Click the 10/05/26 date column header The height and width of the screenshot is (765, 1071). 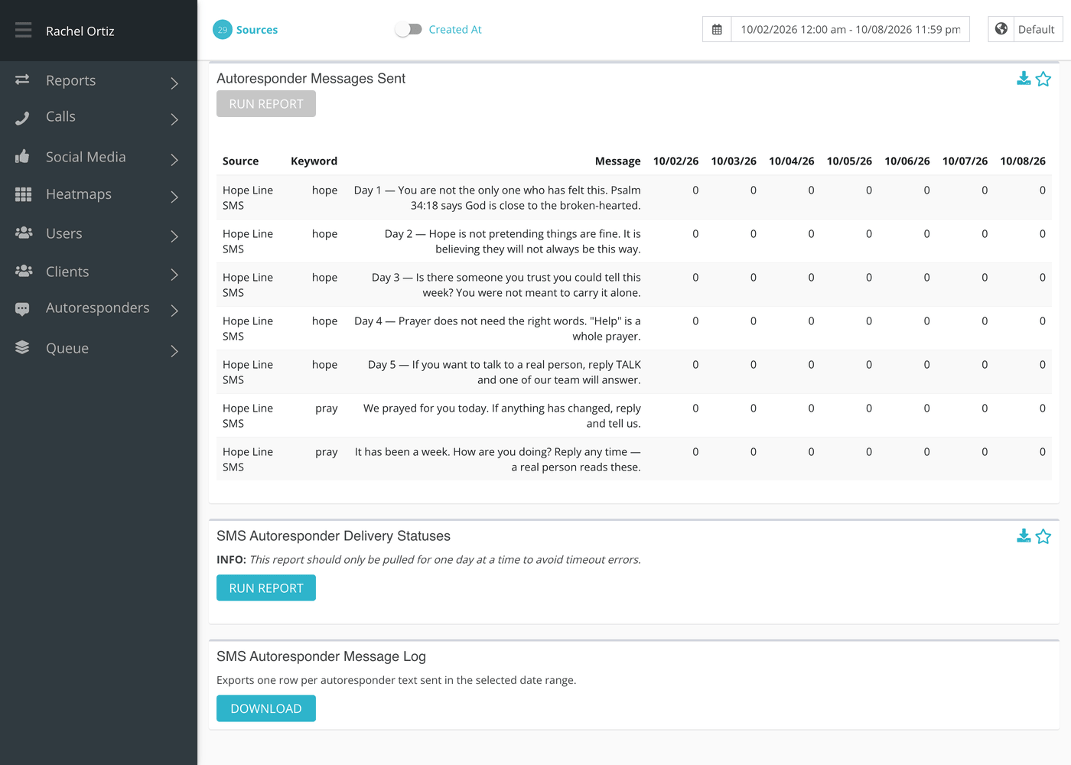(x=849, y=161)
